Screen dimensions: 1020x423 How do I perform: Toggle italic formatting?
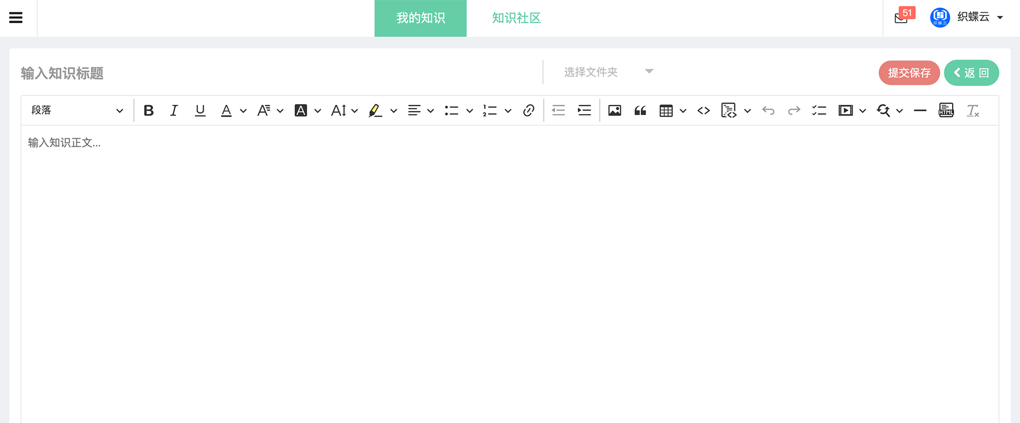point(174,110)
